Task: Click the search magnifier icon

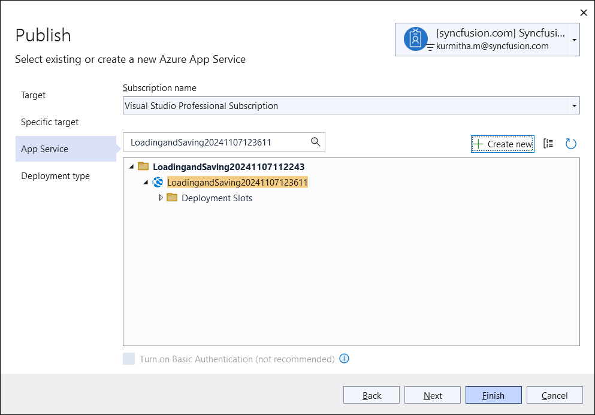Action: tap(315, 142)
